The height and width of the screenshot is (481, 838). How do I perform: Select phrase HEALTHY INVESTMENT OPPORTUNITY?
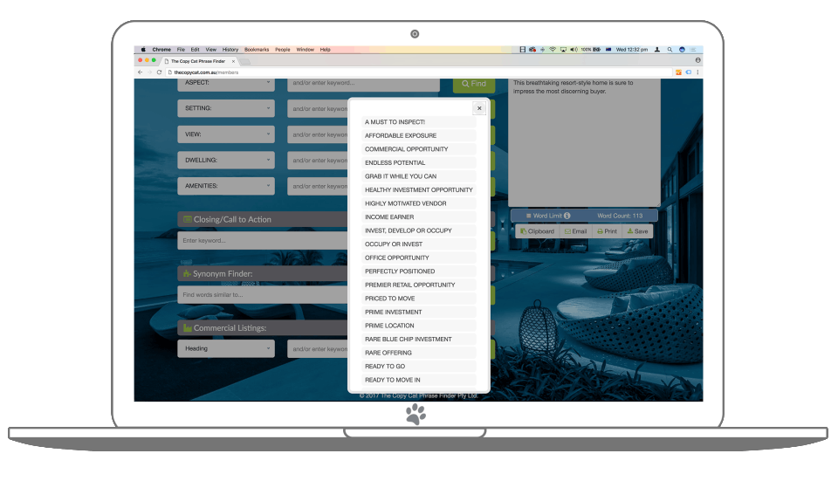coord(418,189)
